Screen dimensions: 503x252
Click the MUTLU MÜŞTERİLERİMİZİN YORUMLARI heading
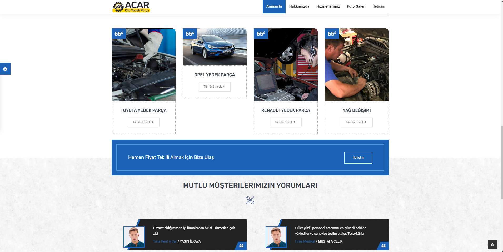tap(250, 185)
